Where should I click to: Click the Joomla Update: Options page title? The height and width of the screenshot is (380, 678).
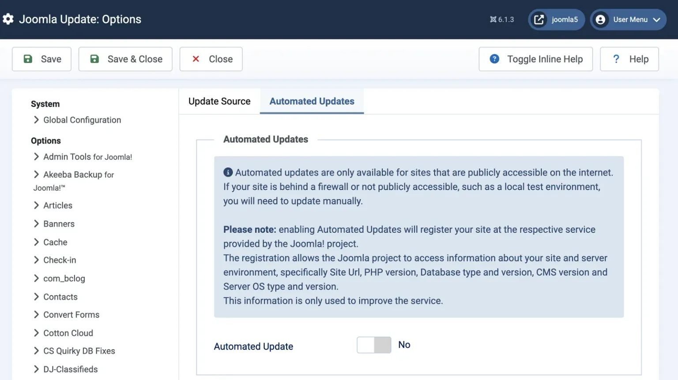(x=80, y=19)
